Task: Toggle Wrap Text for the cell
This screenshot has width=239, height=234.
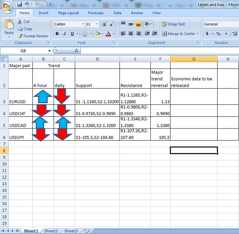Action: (x=173, y=24)
